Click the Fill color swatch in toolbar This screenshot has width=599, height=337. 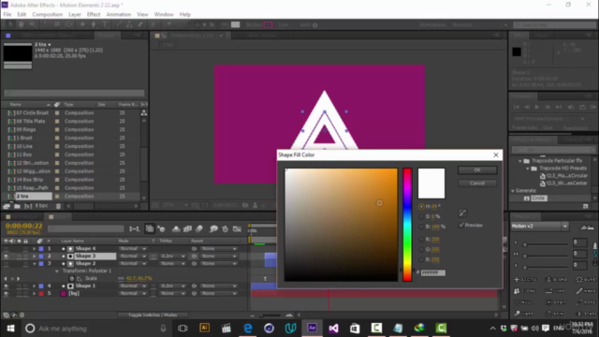coord(236,24)
